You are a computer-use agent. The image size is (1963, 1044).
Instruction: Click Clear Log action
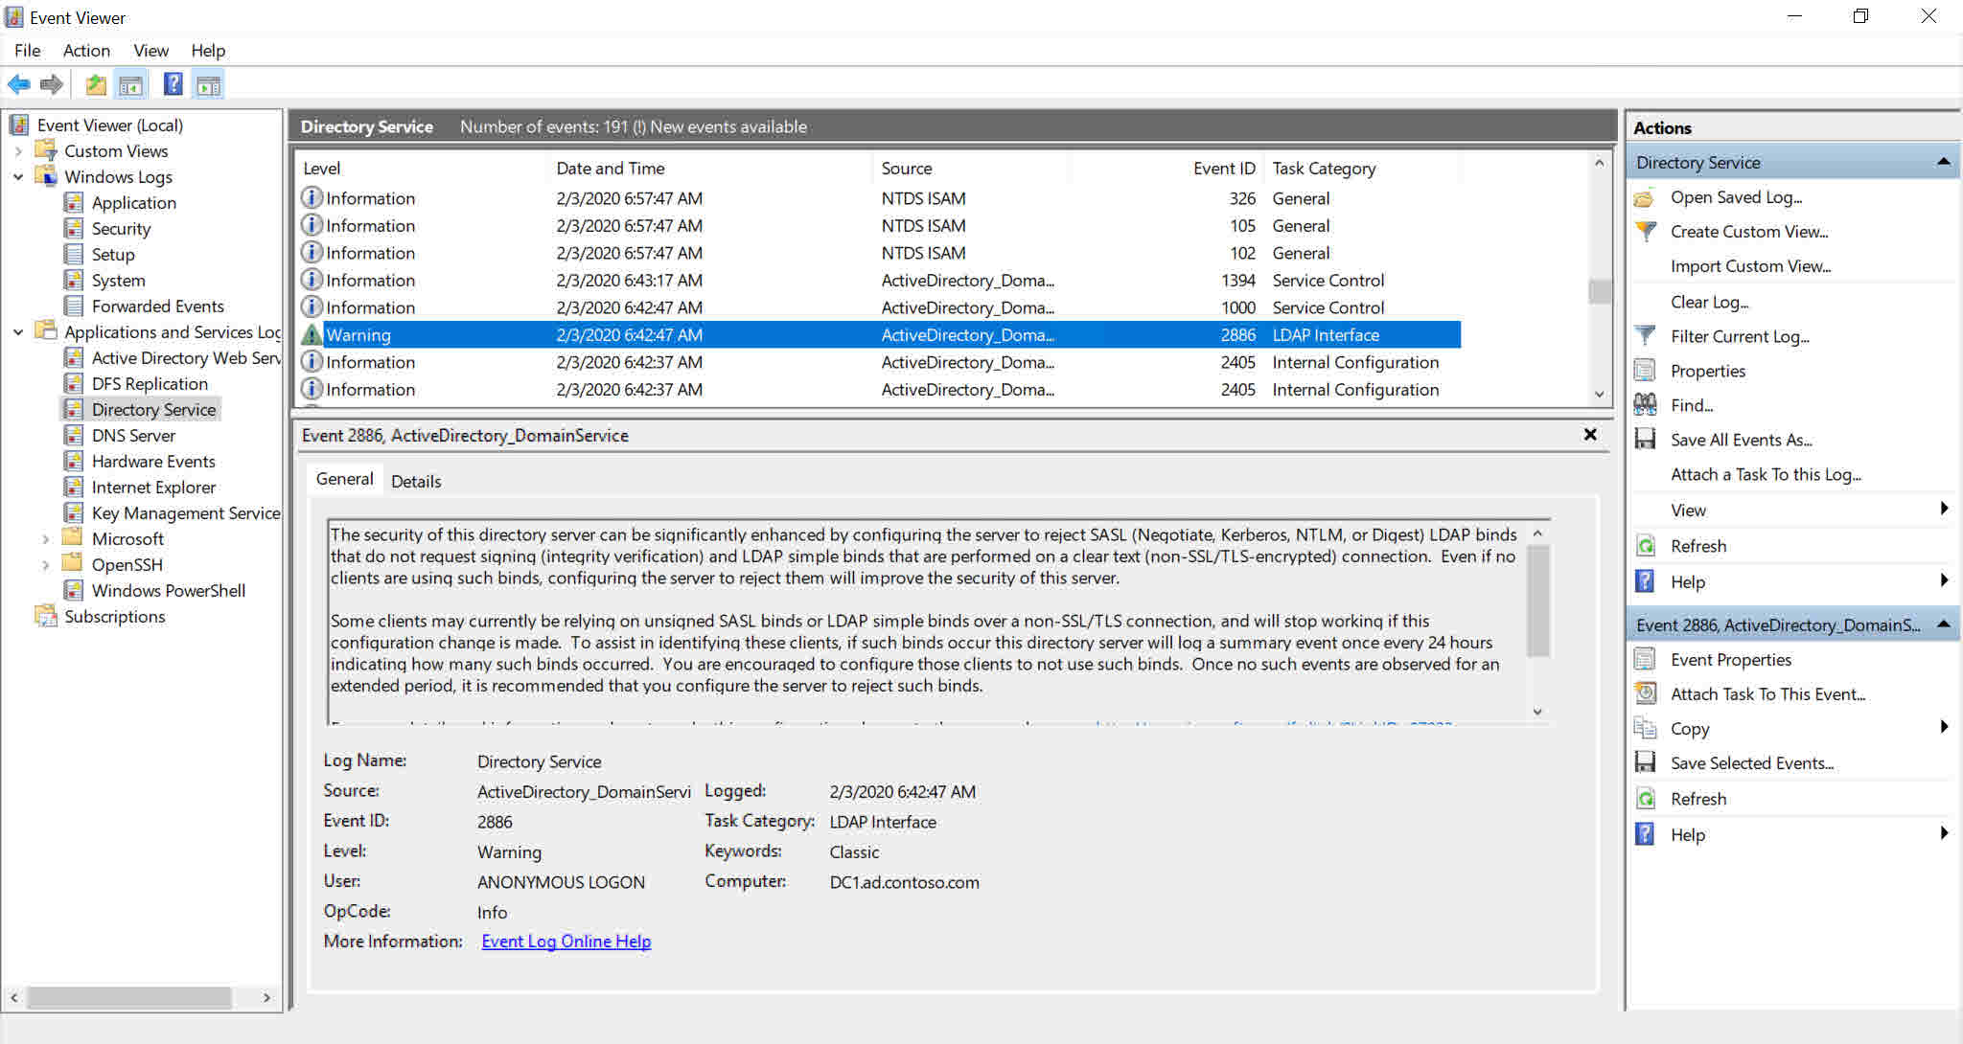click(x=1709, y=302)
